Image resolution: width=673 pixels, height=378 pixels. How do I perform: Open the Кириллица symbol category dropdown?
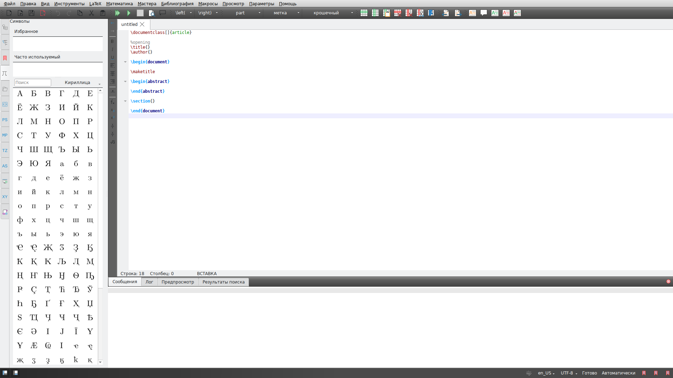tap(83, 83)
